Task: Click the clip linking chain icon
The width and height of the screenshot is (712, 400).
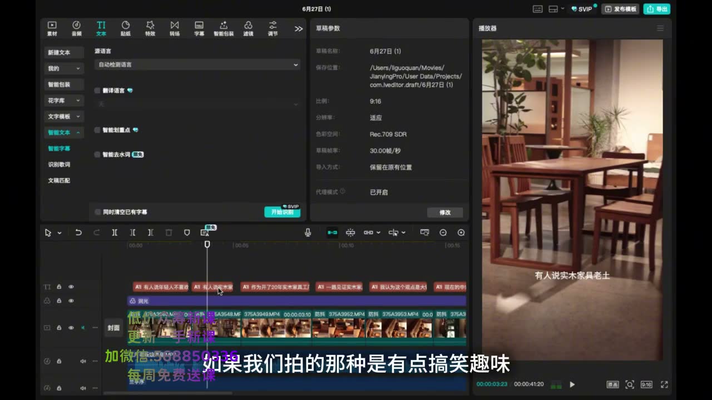Action: click(368, 233)
